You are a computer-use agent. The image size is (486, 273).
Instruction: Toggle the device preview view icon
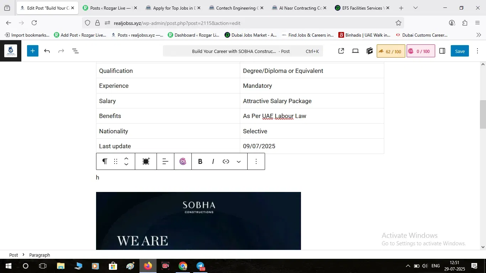tap(355, 51)
